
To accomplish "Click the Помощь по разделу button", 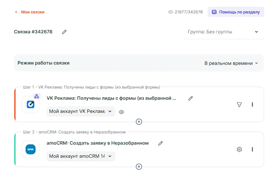I will [236, 12].
